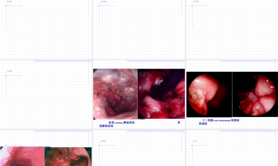Click the 食道静脉曲张 caption text
The width and height of the screenshot is (278, 166).
122,123
